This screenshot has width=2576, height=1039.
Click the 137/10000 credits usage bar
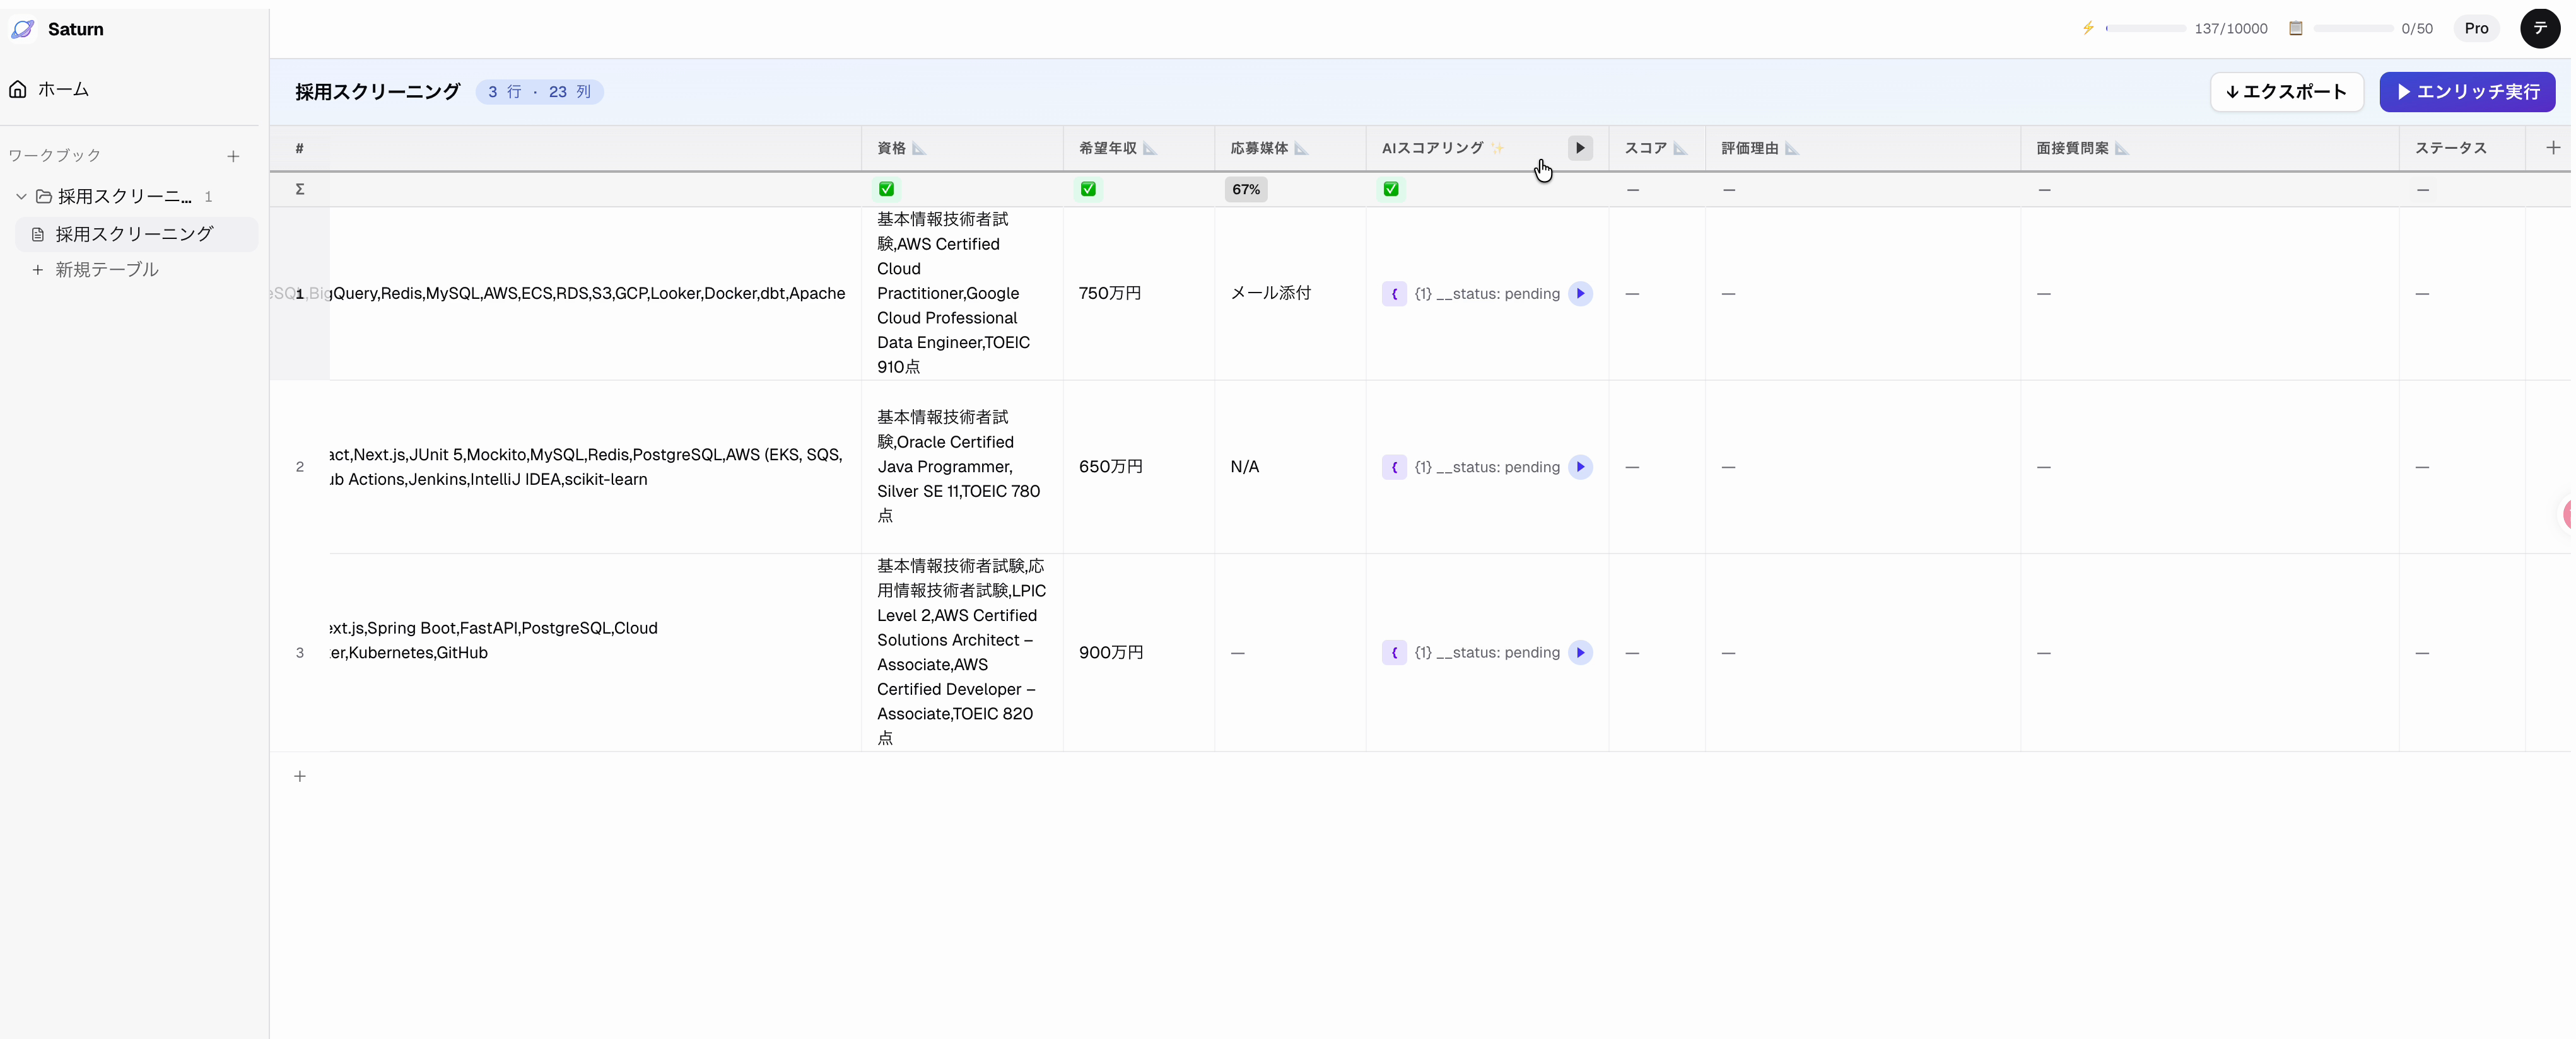tap(2145, 29)
